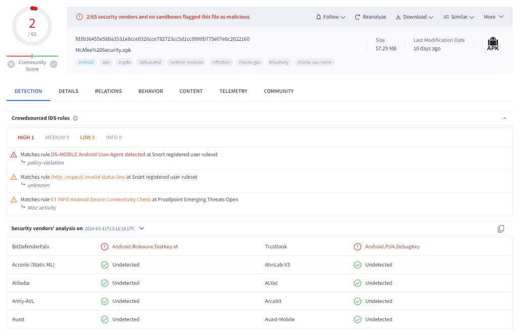Click the APK file type icon
The image size is (517, 331).
point(493,43)
